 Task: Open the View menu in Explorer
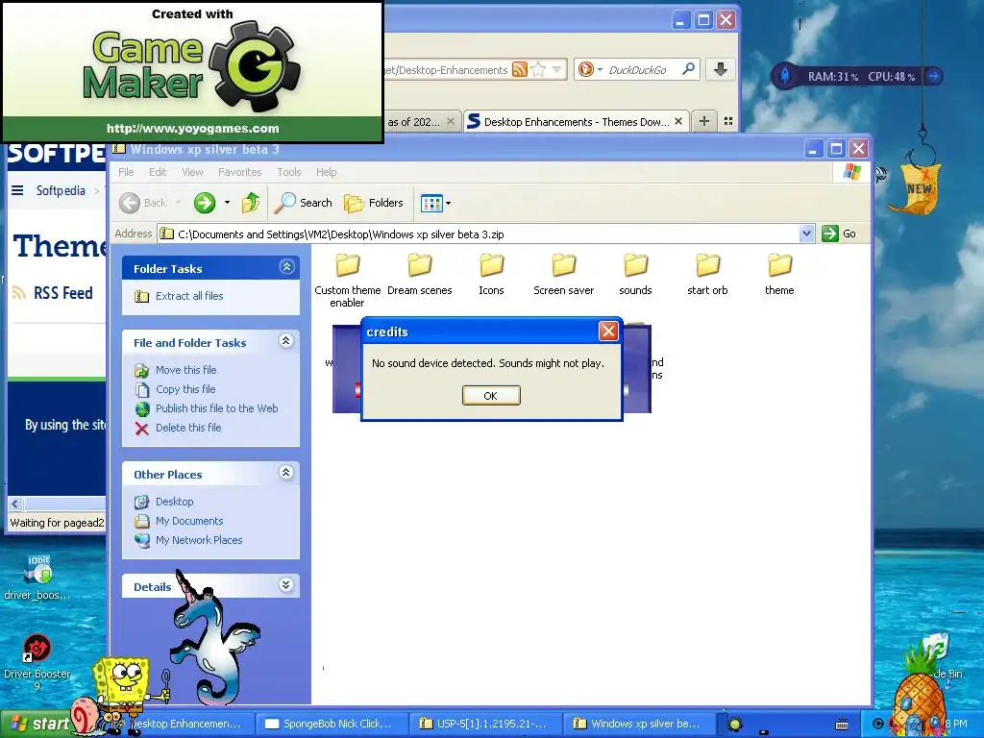pos(192,172)
